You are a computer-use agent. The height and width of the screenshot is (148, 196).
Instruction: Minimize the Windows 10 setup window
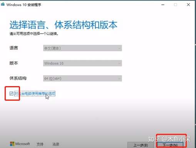163,5
